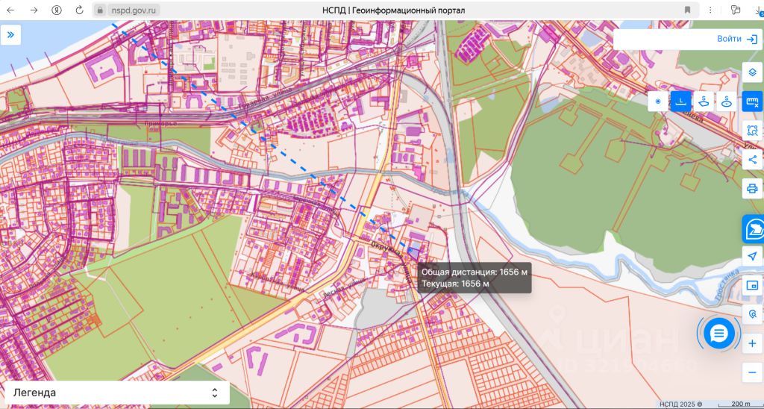Click the nspd.gov.ru address field
Viewport: 764px width, 409px height.
395,10
